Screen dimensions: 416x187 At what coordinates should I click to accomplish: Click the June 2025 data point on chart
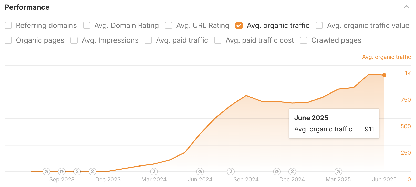pyautogui.click(x=384, y=75)
